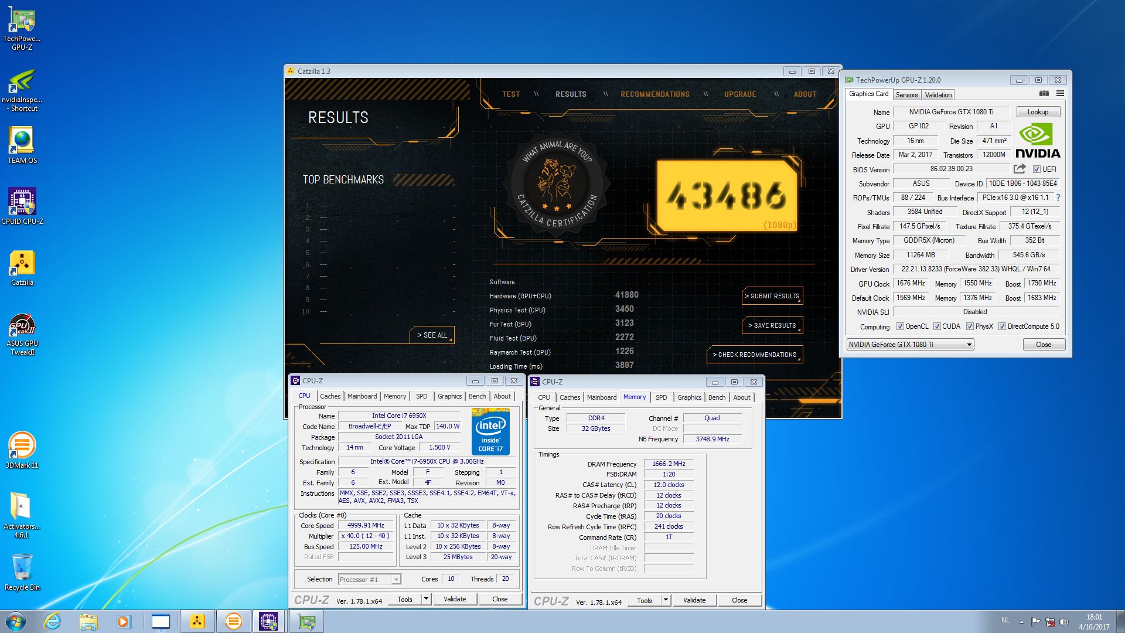Open SPD tab in right CPU-Z window
The height and width of the screenshot is (633, 1125).
coord(661,397)
